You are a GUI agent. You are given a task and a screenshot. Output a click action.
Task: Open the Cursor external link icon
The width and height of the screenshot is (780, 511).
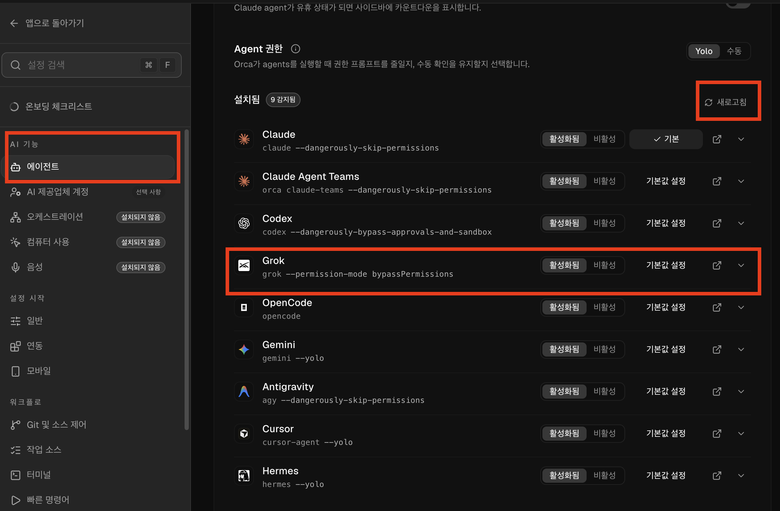pos(717,434)
